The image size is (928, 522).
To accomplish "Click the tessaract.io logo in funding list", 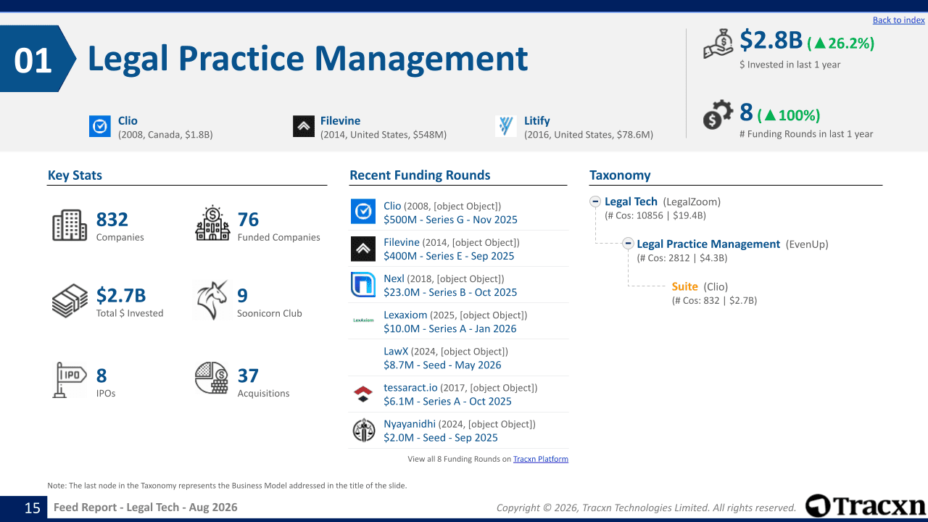I will (x=362, y=394).
